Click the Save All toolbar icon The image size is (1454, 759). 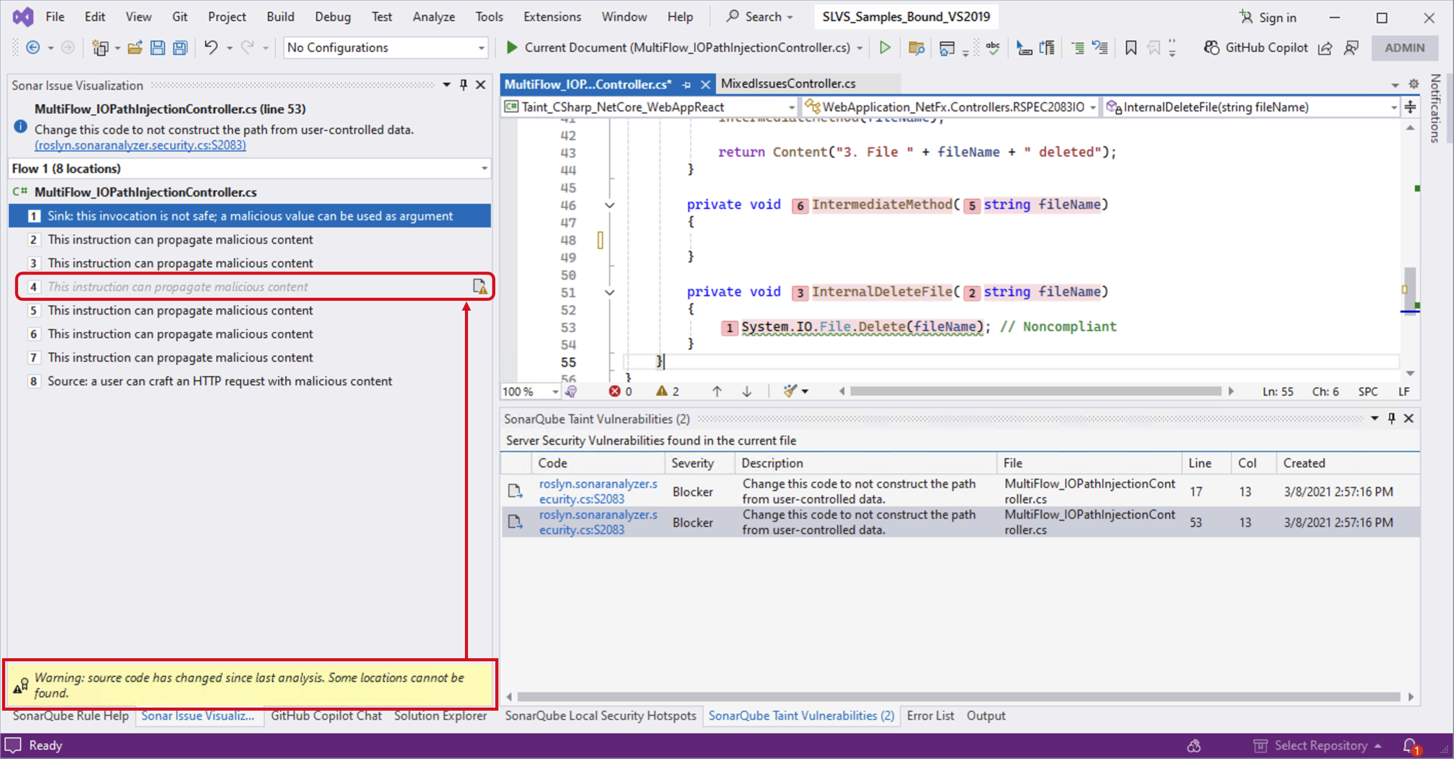(x=180, y=48)
